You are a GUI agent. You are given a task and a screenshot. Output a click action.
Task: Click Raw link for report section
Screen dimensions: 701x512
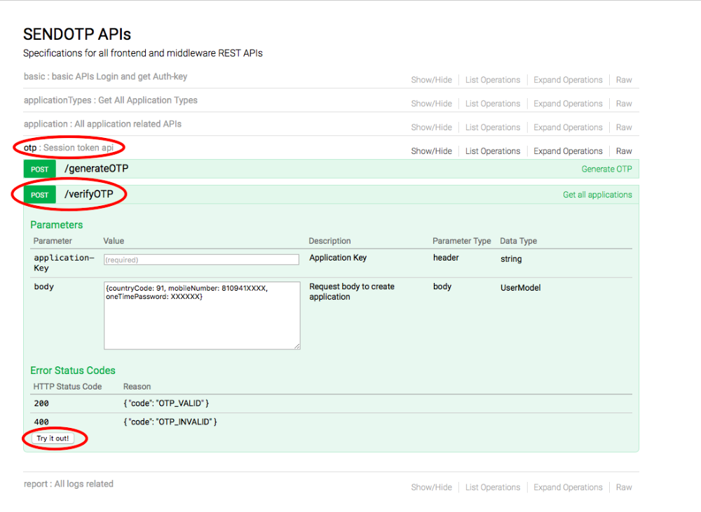click(624, 487)
